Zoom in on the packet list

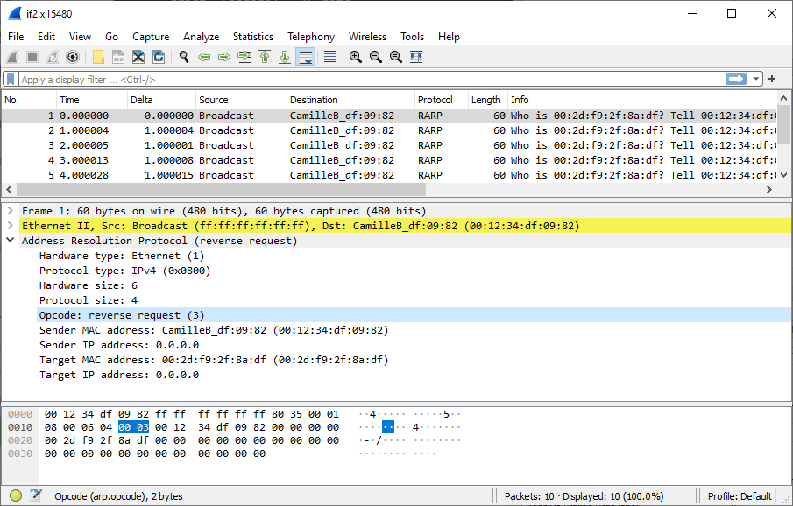pyautogui.click(x=355, y=56)
